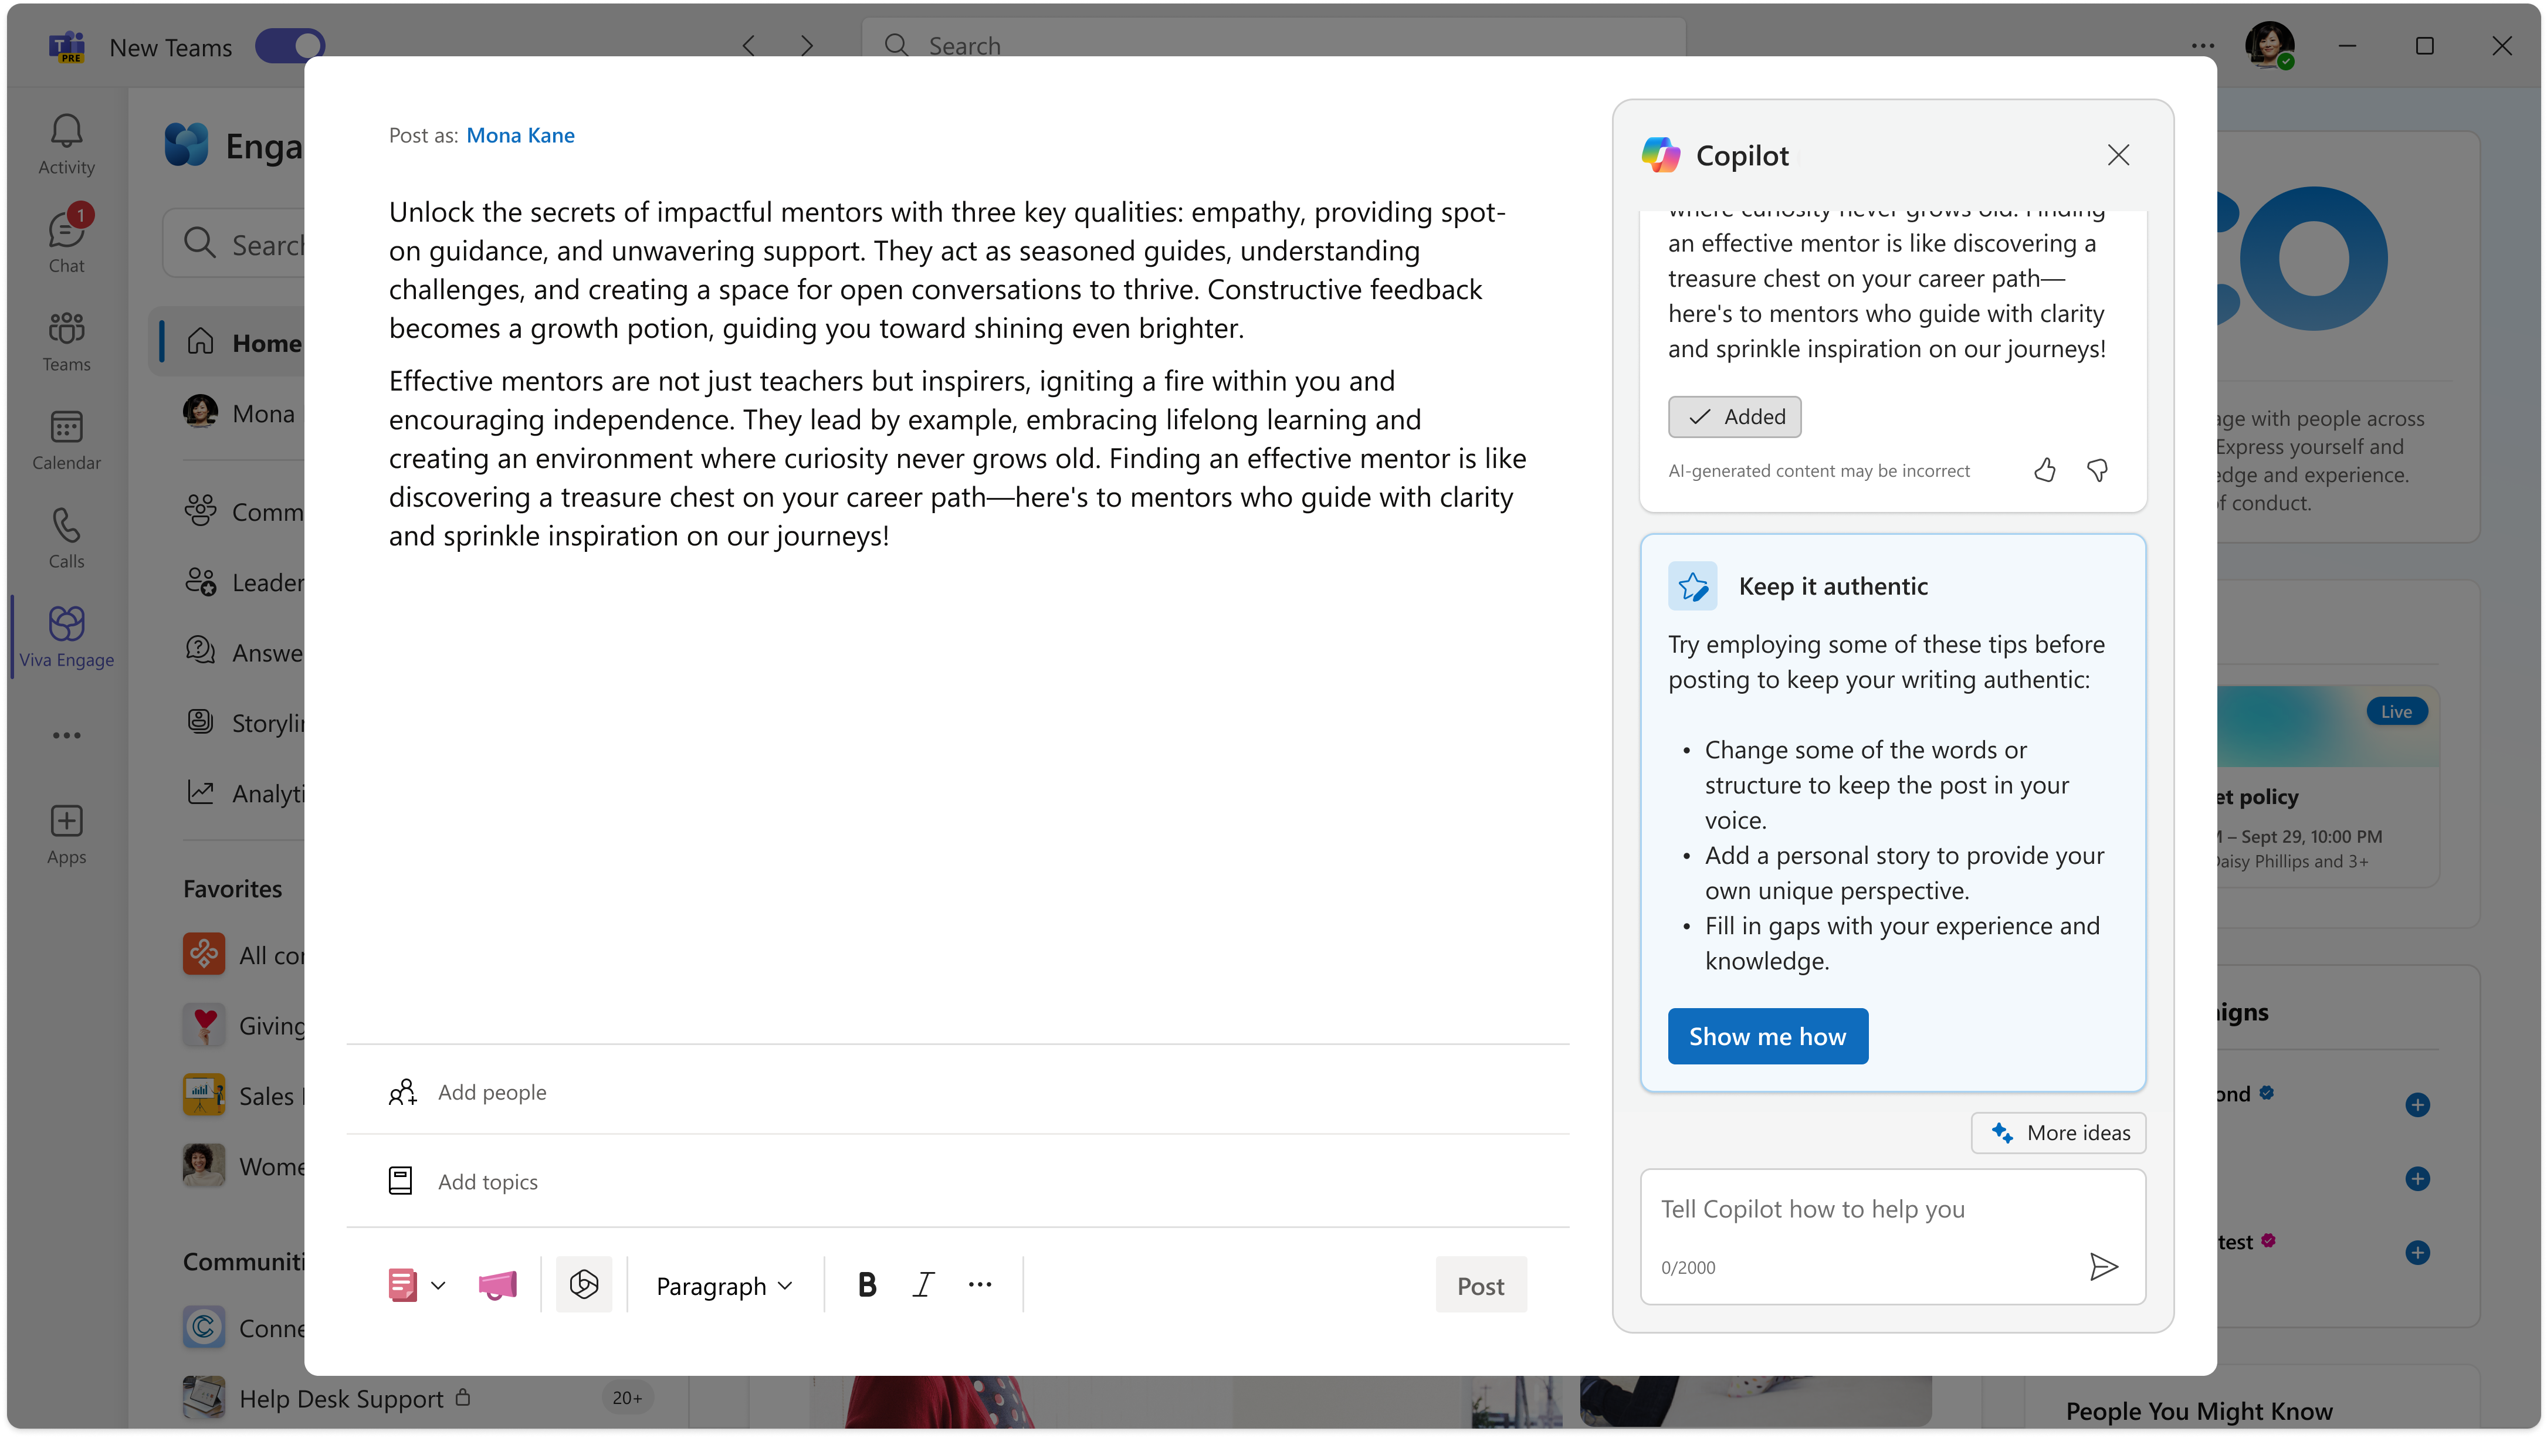This screenshot has height=1438, width=2547.
Task: Click the Post button to publish
Action: click(1480, 1284)
